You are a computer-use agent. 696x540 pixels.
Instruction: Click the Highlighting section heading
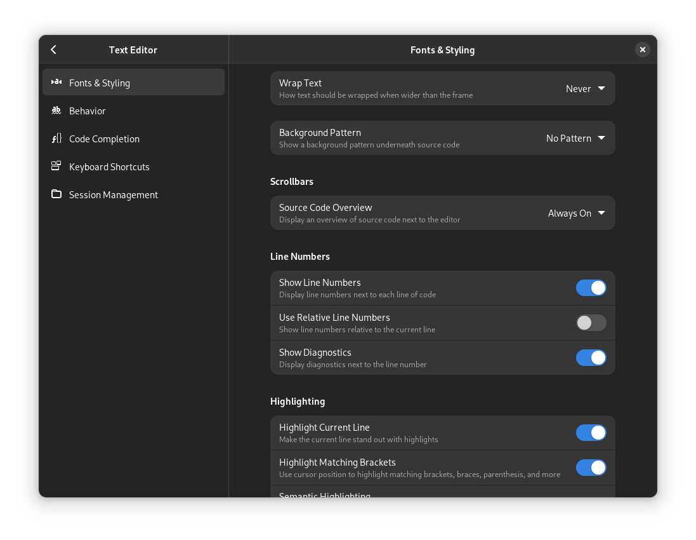tap(298, 402)
